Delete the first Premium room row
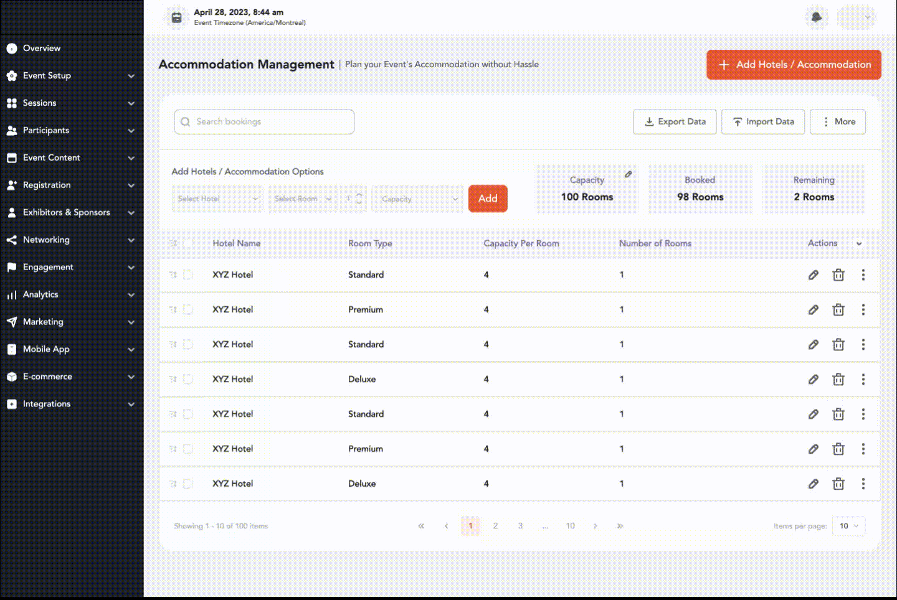This screenshot has height=600, width=897. click(838, 310)
